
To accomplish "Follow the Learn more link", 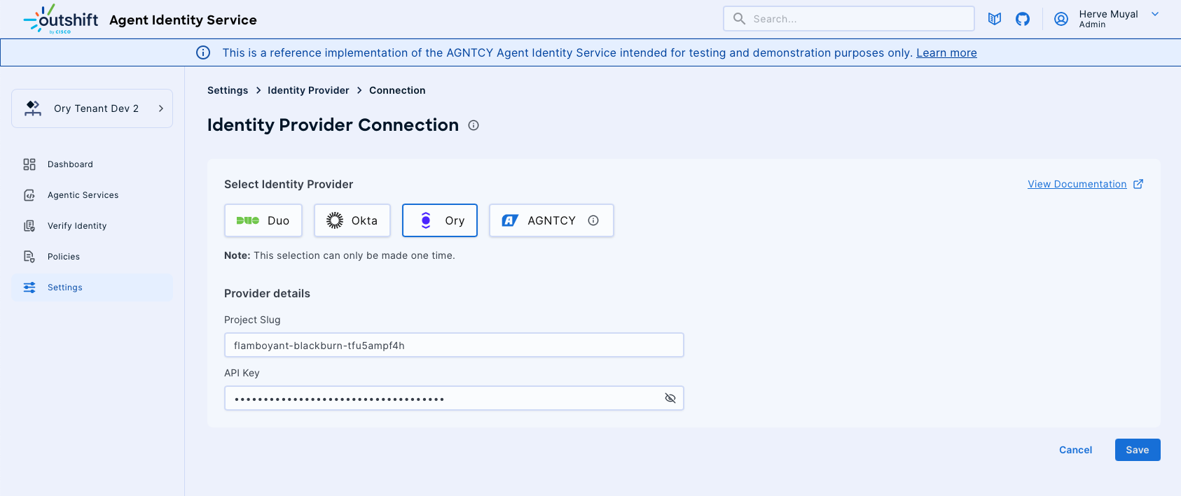I will [x=946, y=52].
